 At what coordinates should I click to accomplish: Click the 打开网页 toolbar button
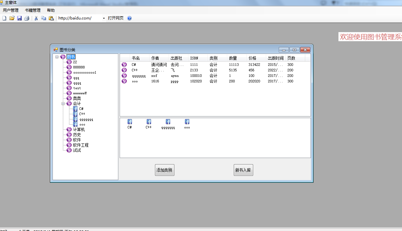(116, 18)
